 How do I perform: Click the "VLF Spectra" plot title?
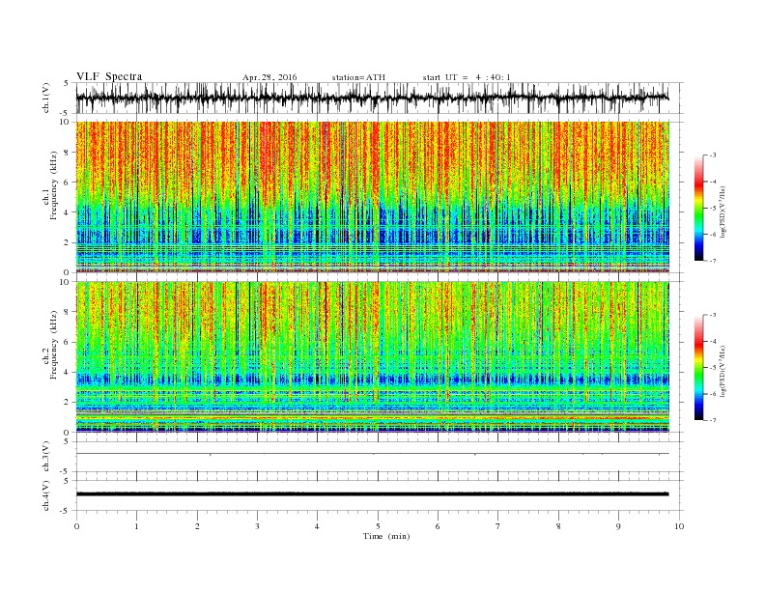[109, 76]
